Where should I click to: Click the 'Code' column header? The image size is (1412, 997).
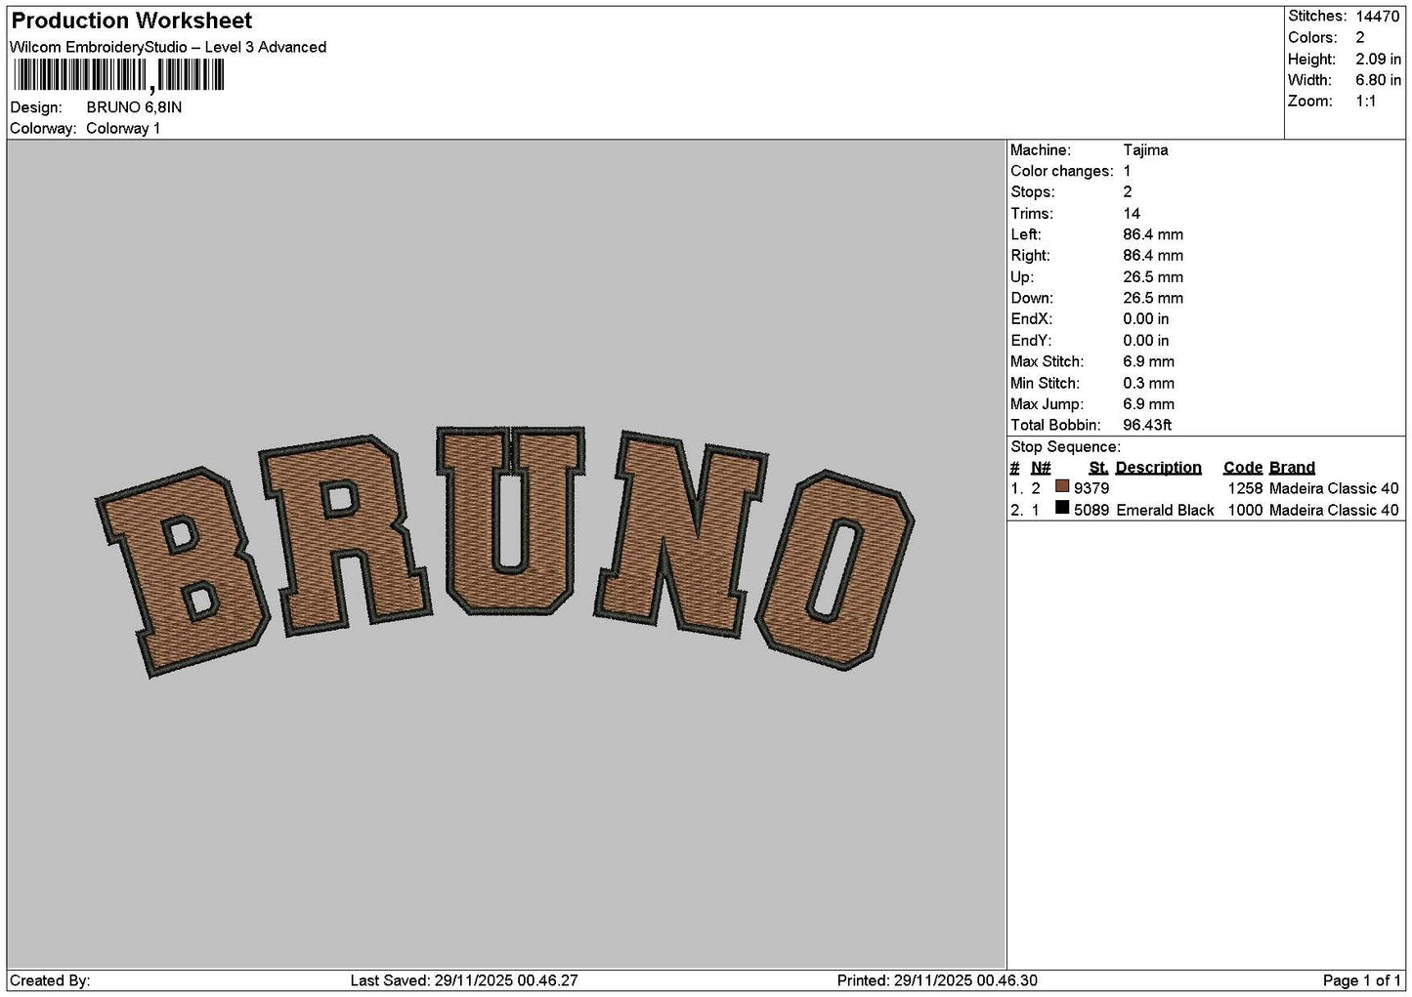pos(1243,468)
